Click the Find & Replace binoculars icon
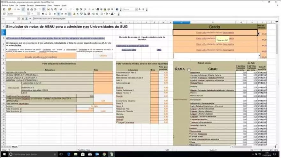This screenshot has width=281, height=158. pyautogui.click(x=97, y=10)
